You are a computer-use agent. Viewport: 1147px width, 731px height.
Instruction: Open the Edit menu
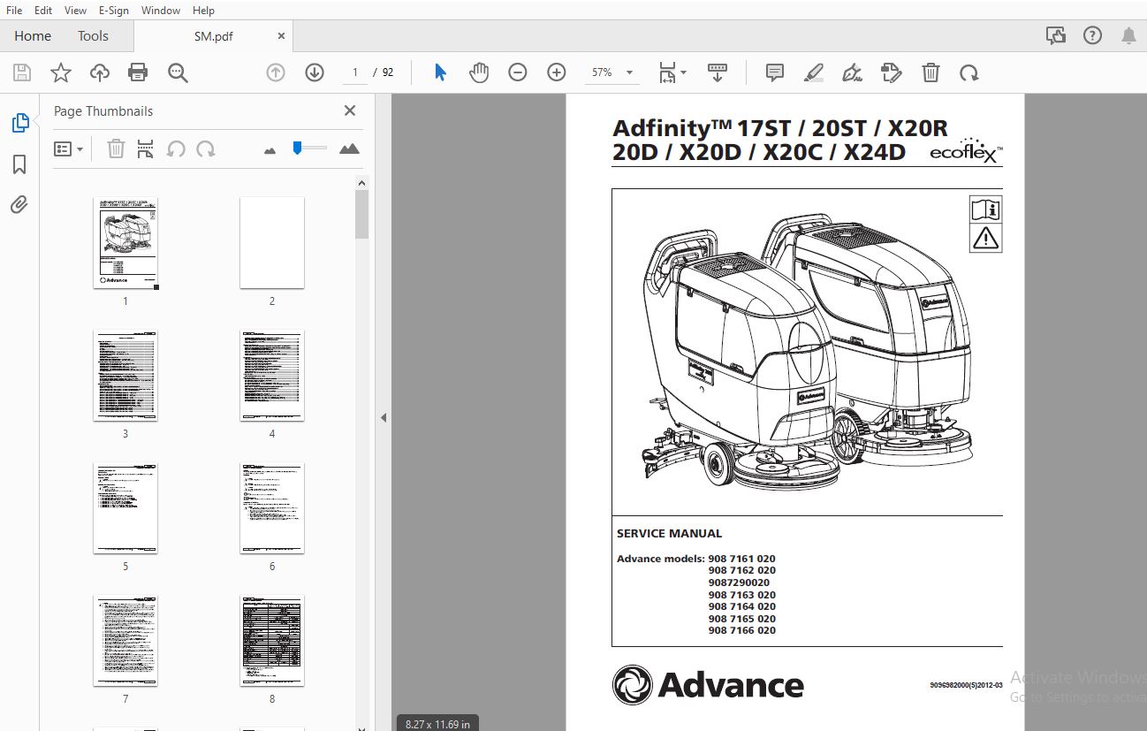[42, 10]
